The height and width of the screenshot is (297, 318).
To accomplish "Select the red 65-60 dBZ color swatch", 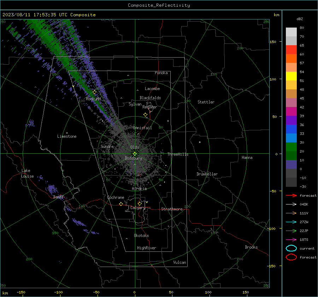I will 291,49.
